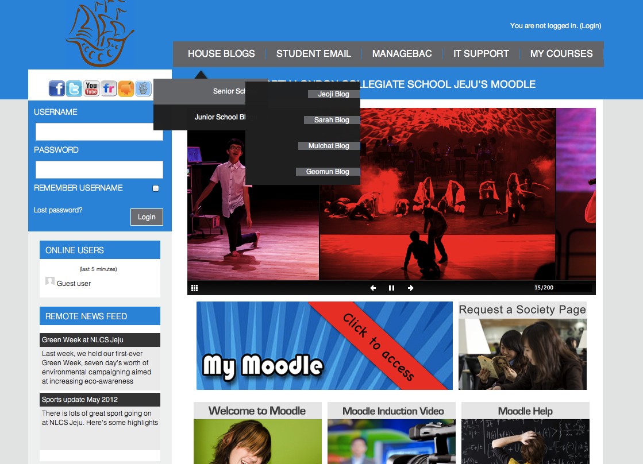Image resolution: width=643 pixels, height=464 pixels.
Task: Open the Jeoji Blog entry
Action: pyautogui.click(x=334, y=94)
